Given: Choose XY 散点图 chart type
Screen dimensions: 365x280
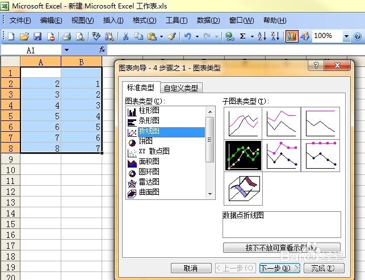Looking at the screenshot, I should (x=154, y=151).
